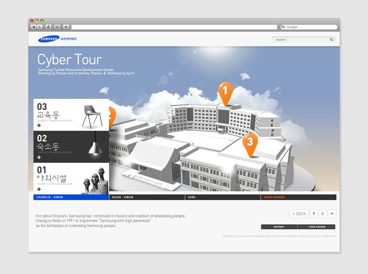
Task: Go forward with the browser forward arrow
Action: (40, 27)
